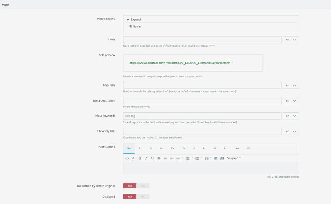Screen dimensions: 331x204
Task: Open the bullet list style arrow
Action: pyautogui.click(x=192, y=158)
